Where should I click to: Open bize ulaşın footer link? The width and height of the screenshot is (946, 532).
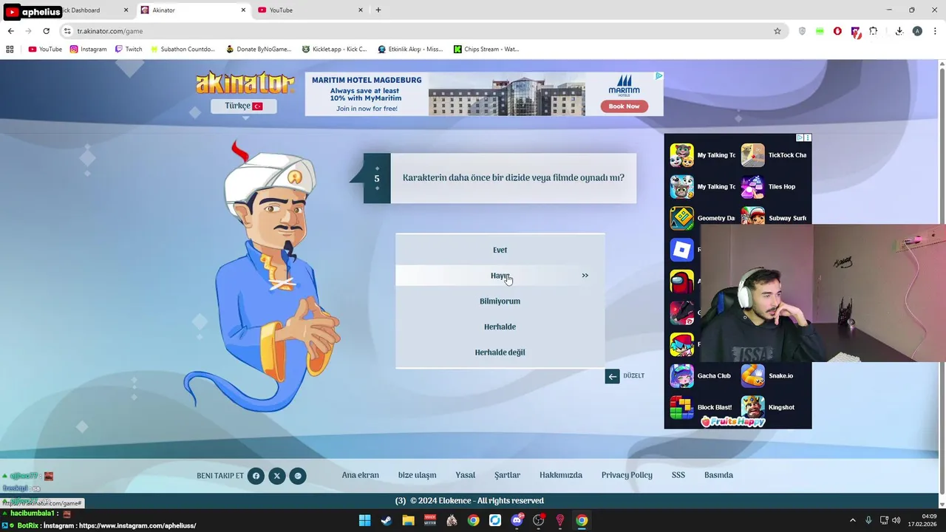[417, 475]
